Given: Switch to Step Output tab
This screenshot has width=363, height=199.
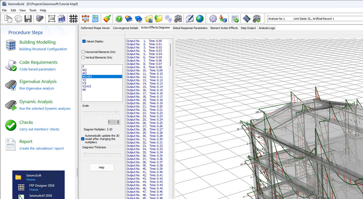Looking at the screenshot, I should pyautogui.click(x=248, y=28).
